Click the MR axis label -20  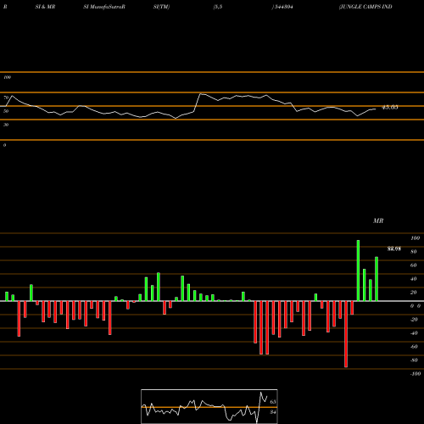[x=414, y=320]
